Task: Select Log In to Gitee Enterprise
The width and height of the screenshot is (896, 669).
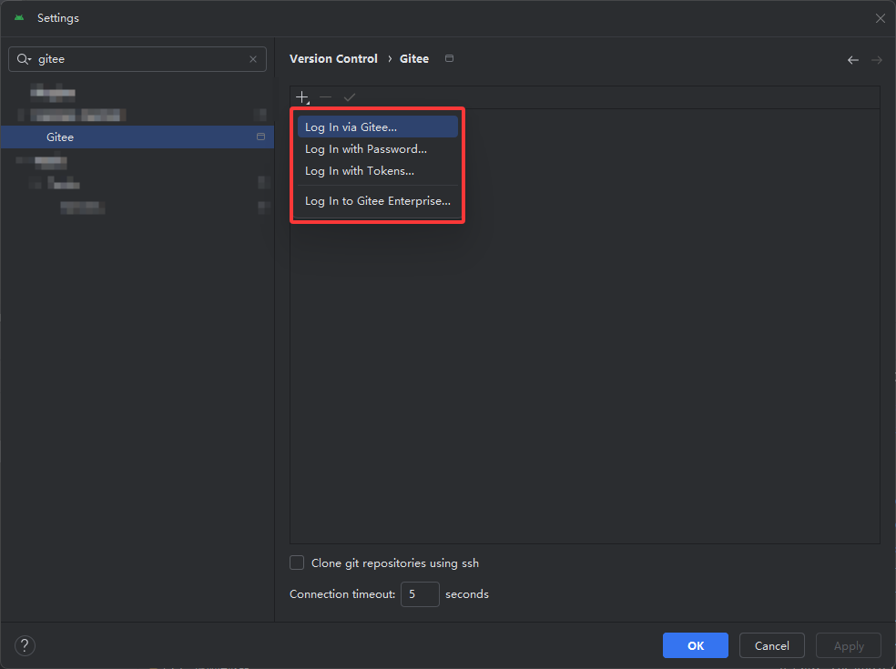Action: (377, 200)
